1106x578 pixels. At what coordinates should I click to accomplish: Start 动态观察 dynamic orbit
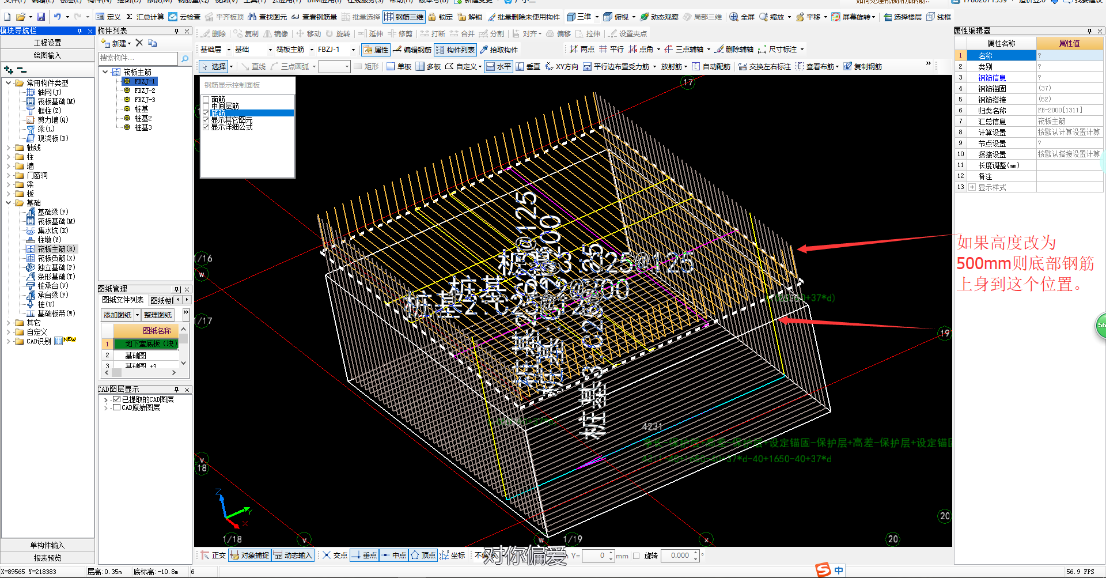pyautogui.click(x=659, y=17)
